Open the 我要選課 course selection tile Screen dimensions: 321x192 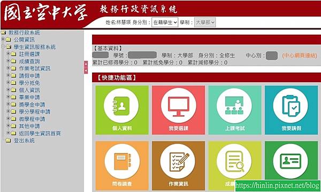(x=178, y=110)
